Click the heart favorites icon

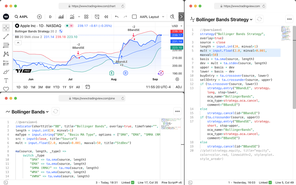tap(6, 89)
